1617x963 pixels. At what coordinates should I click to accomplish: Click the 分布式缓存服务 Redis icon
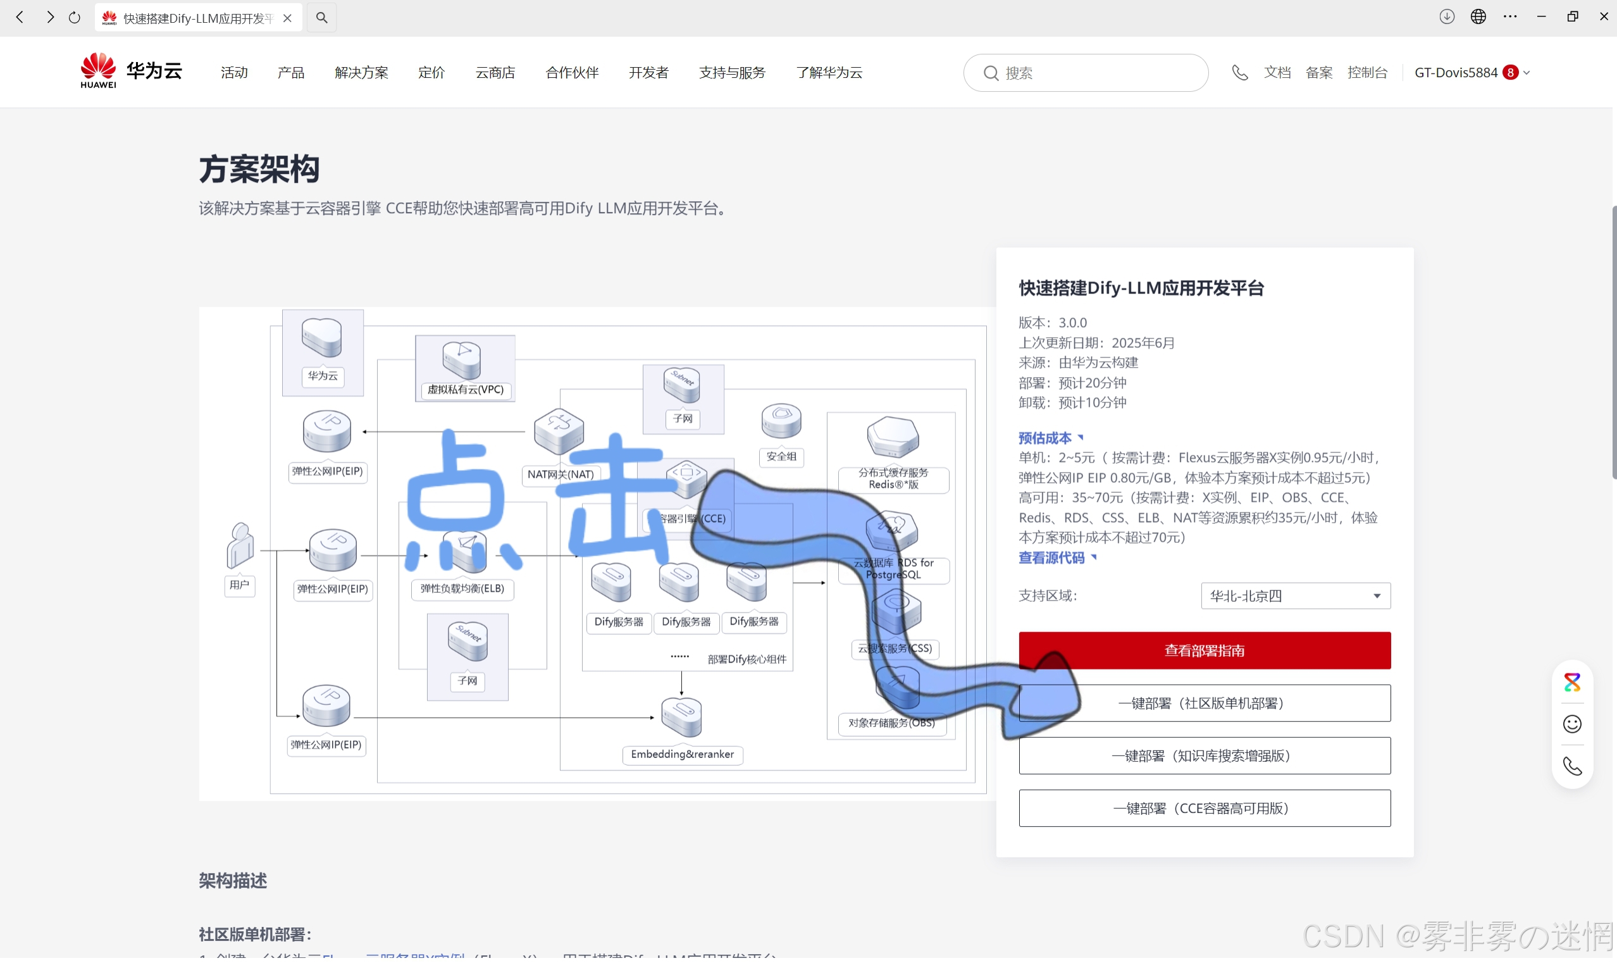click(893, 437)
